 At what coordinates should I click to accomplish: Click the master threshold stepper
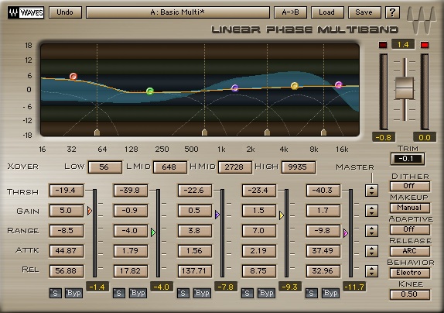pos(371,191)
